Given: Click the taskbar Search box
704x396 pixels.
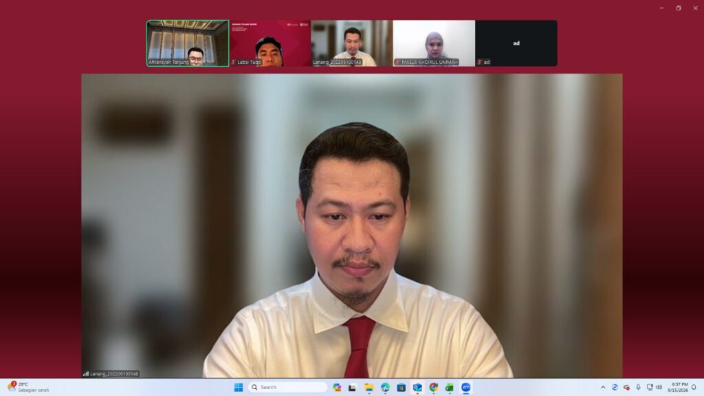Looking at the screenshot, I should pyautogui.click(x=288, y=387).
